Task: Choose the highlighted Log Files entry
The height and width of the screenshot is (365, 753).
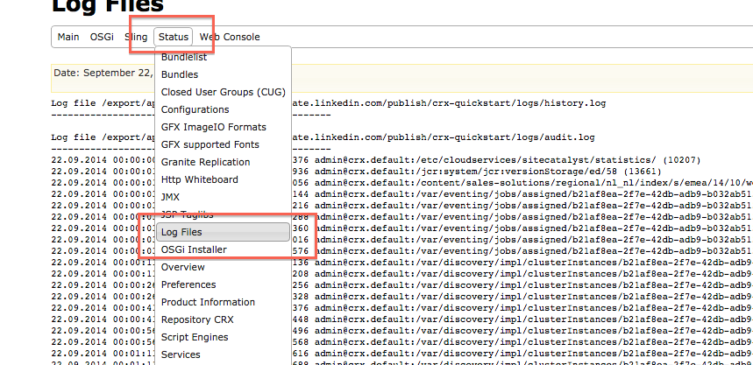Action: click(x=223, y=232)
